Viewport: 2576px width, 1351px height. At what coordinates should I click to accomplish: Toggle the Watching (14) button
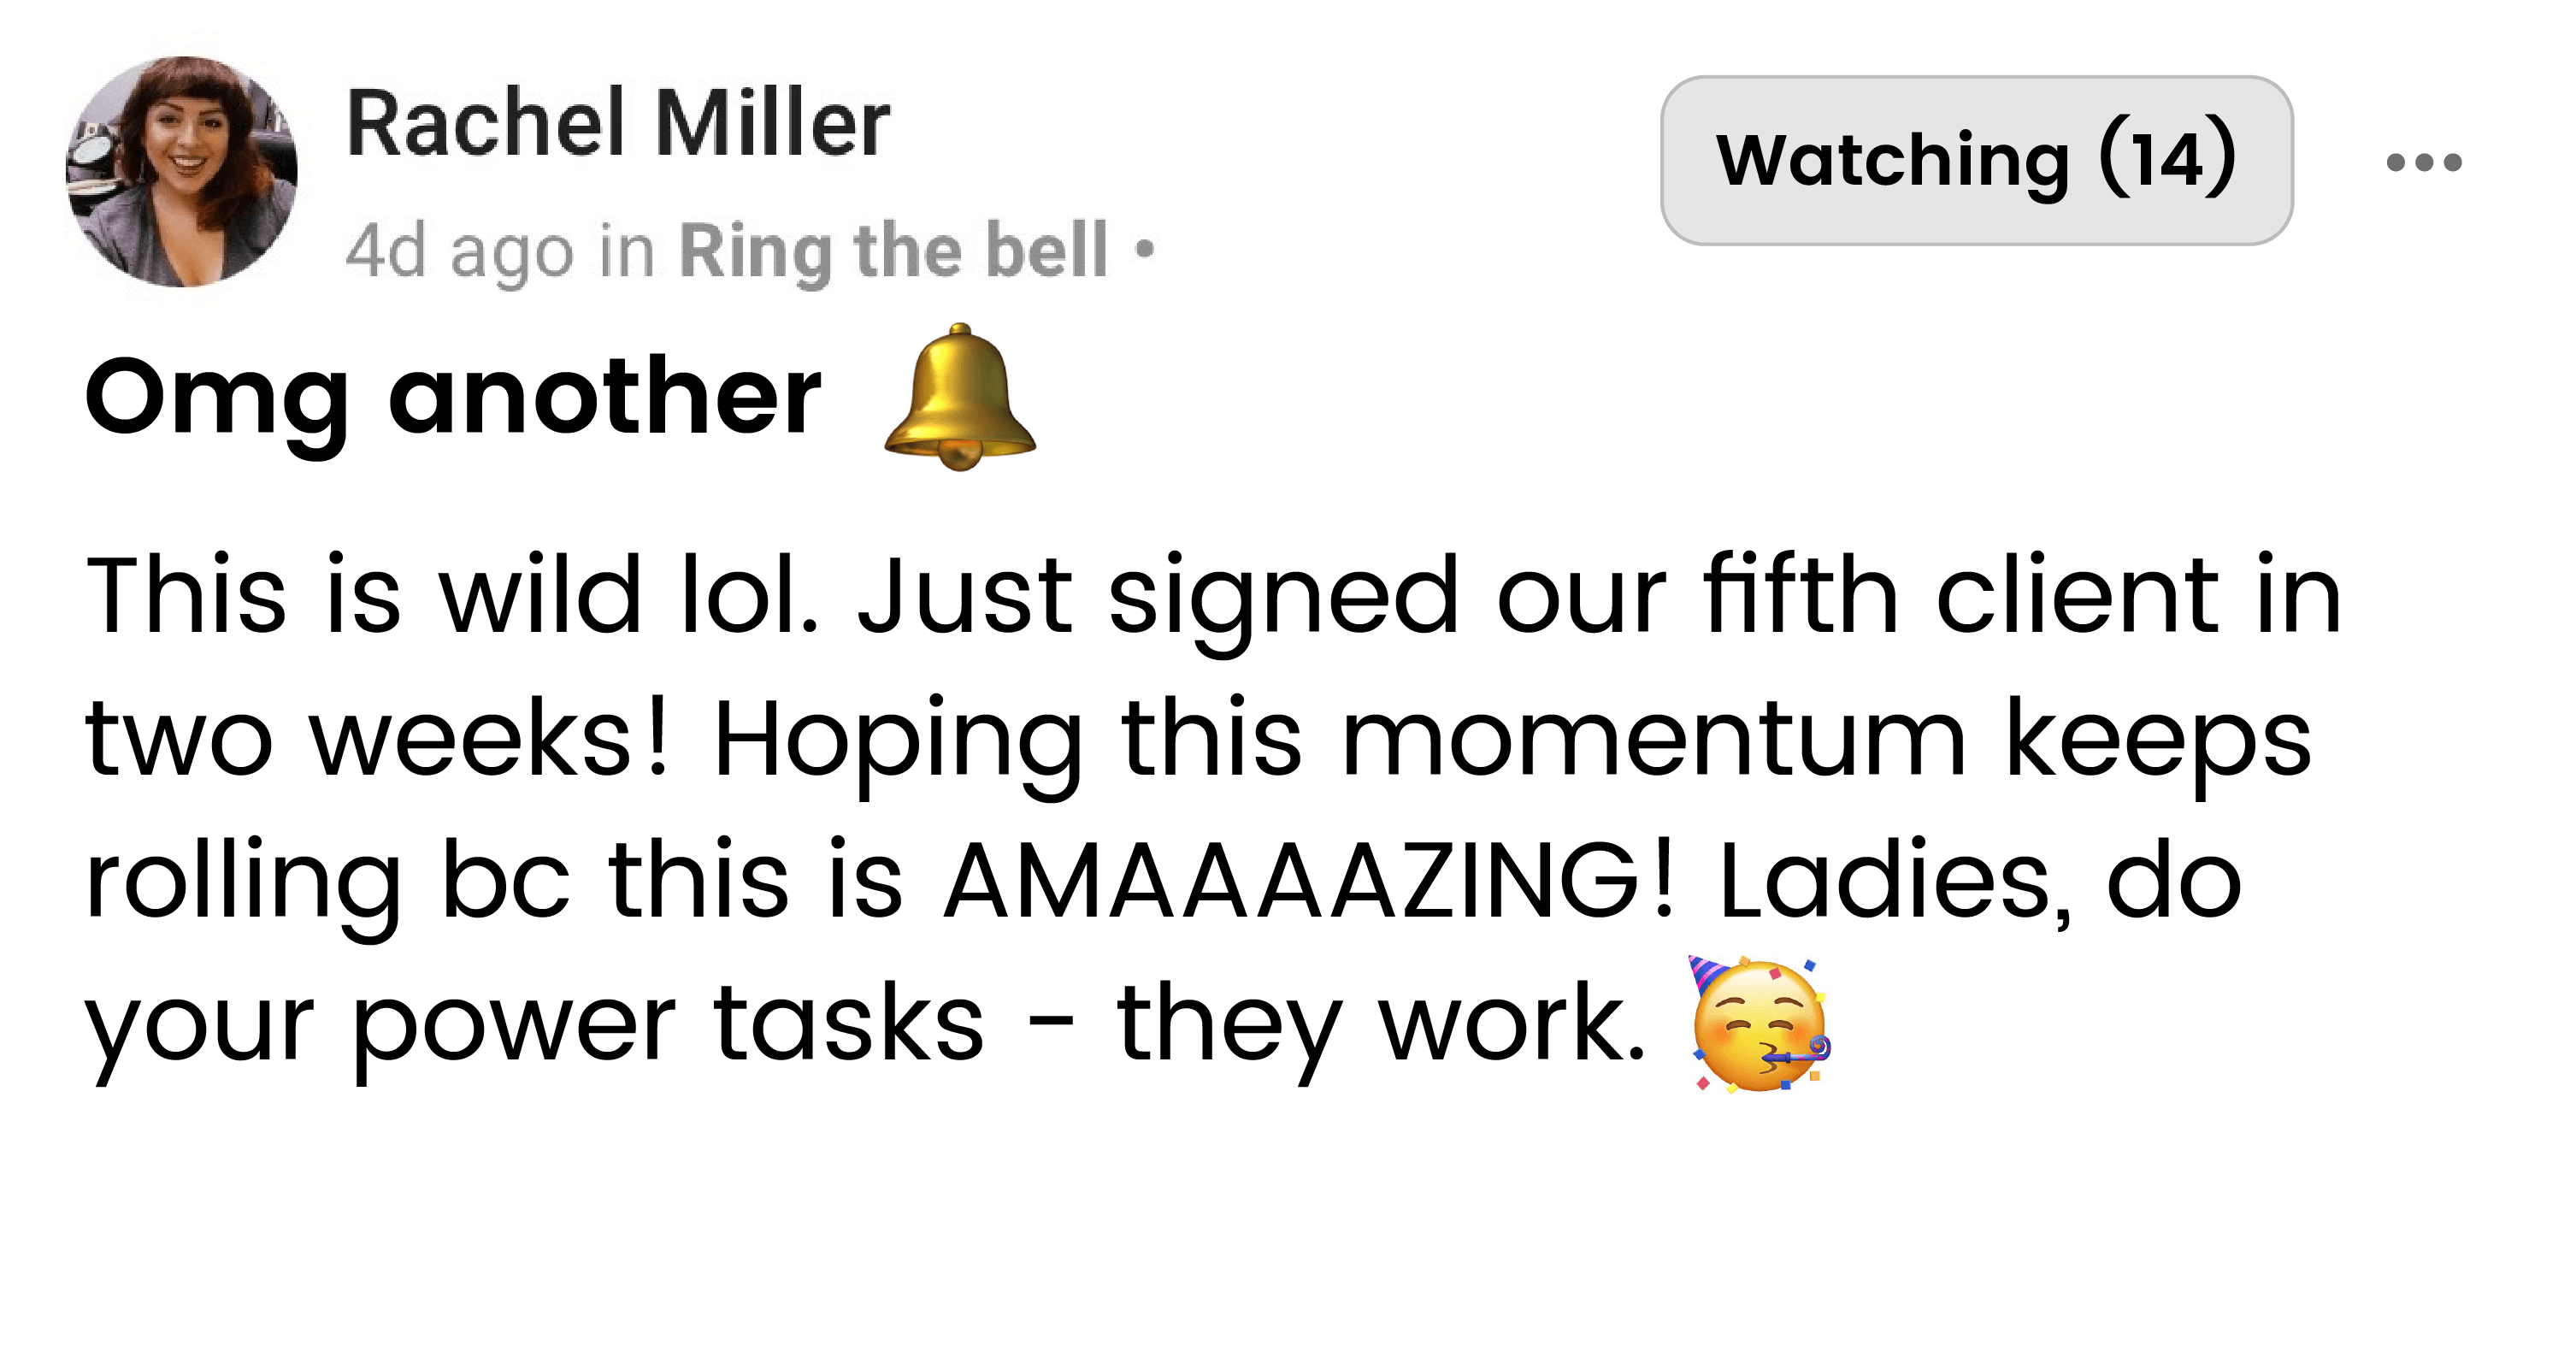1976,160
